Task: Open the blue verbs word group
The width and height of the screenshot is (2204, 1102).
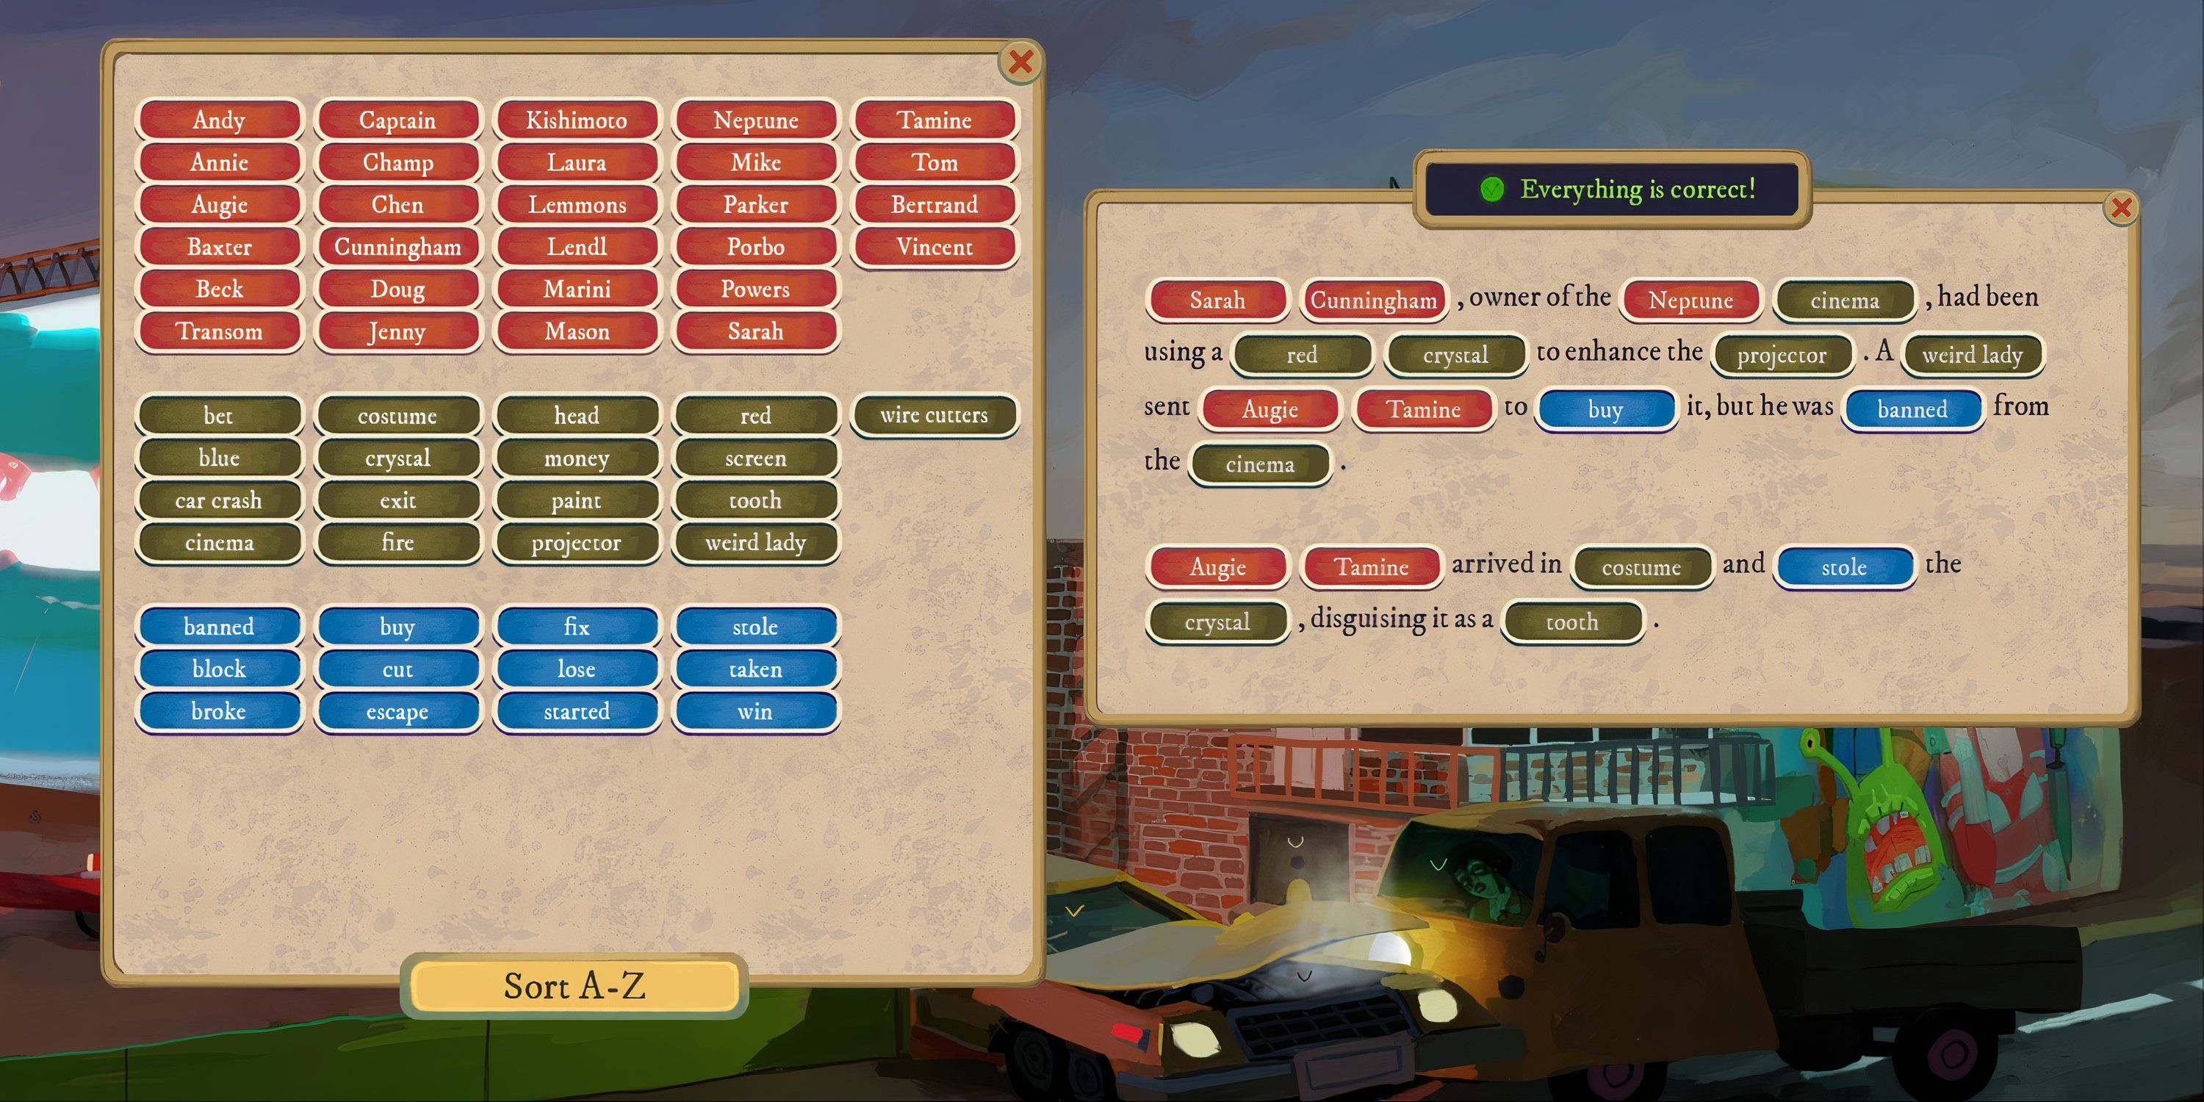Action: click(485, 668)
